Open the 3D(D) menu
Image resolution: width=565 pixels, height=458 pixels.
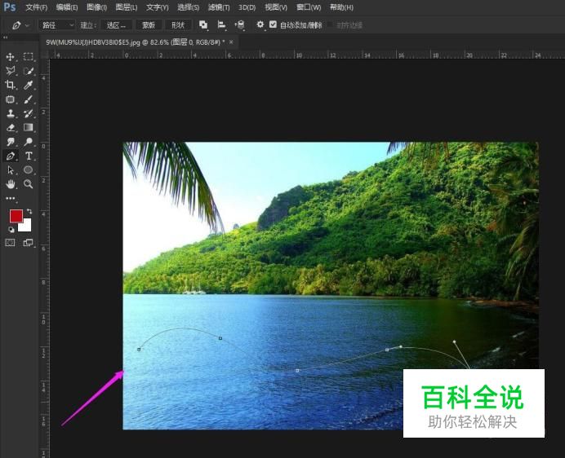point(247,7)
